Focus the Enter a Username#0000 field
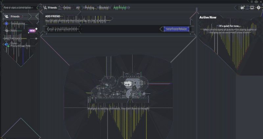 (x=102, y=29)
